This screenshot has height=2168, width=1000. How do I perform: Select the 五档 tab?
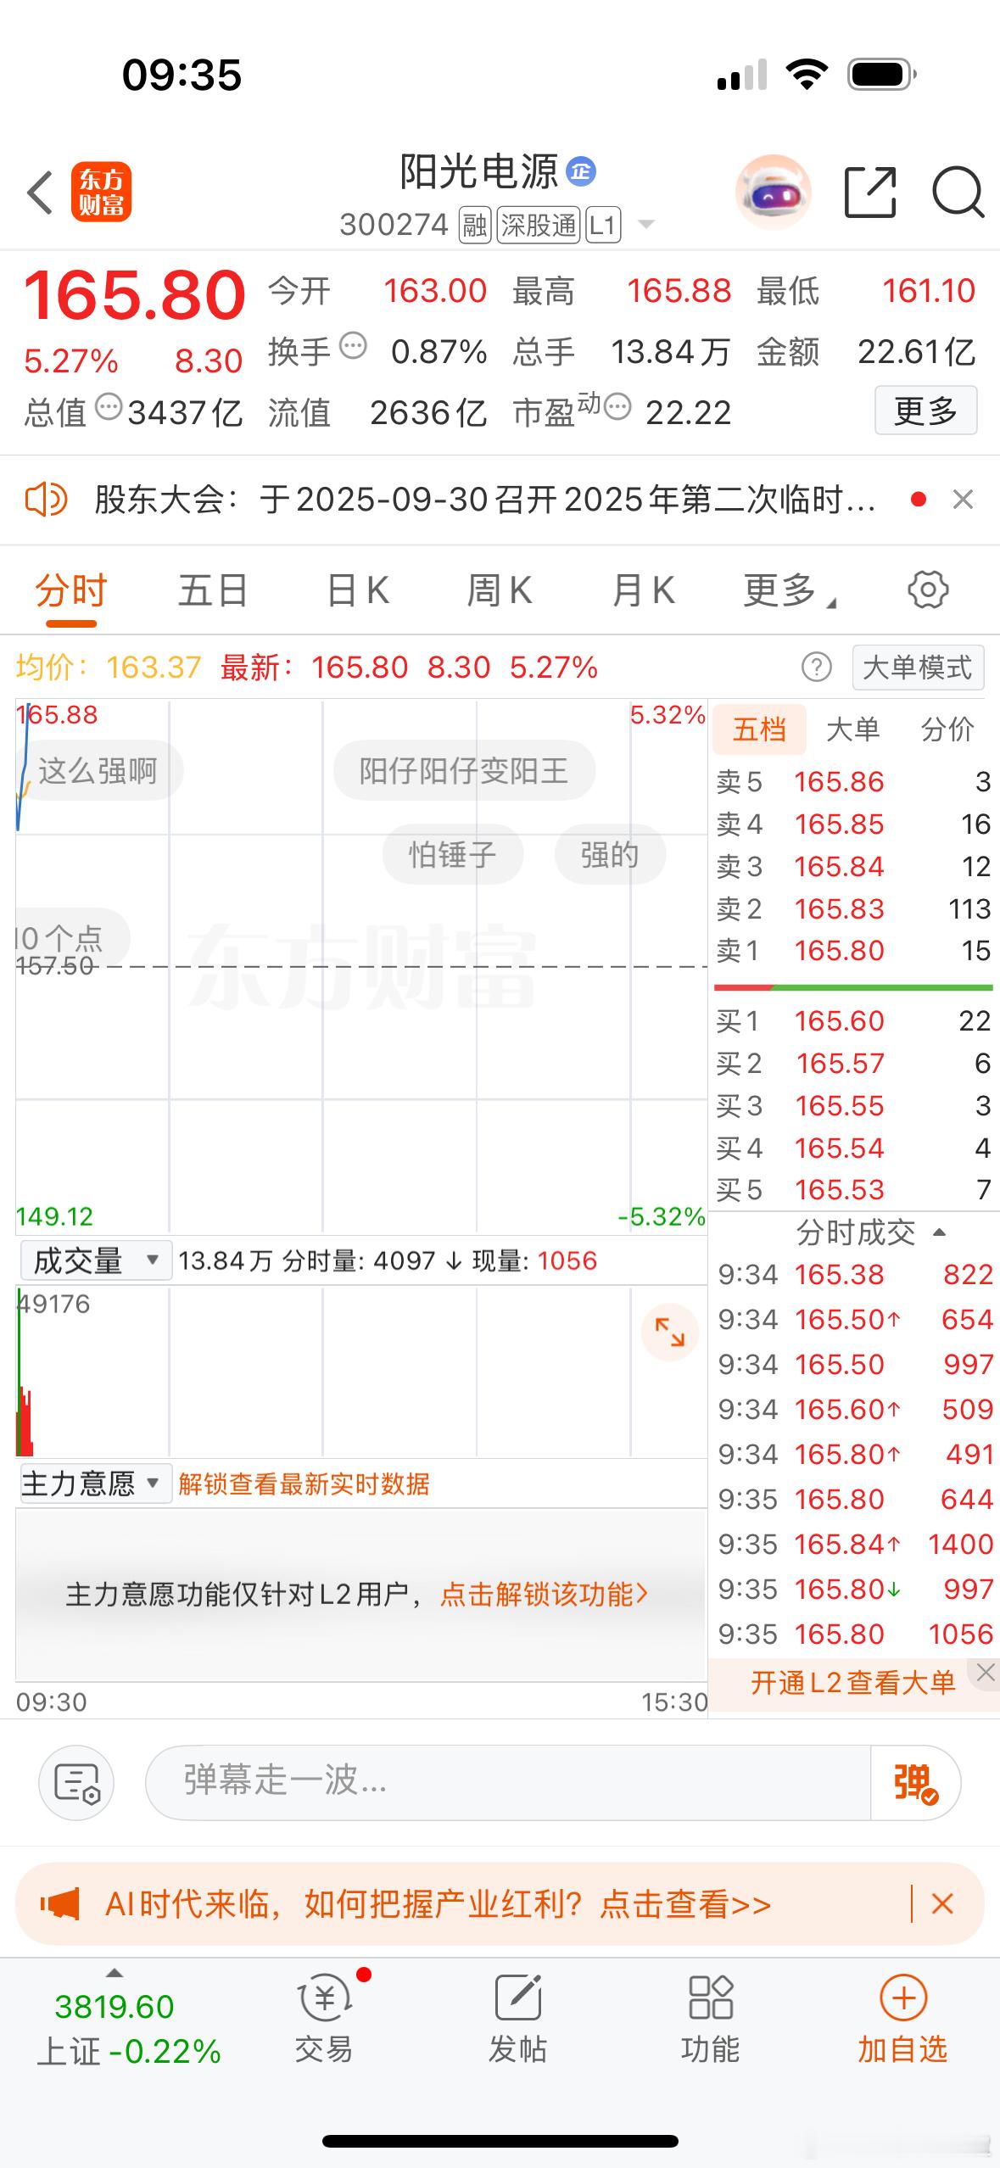click(x=759, y=729)
